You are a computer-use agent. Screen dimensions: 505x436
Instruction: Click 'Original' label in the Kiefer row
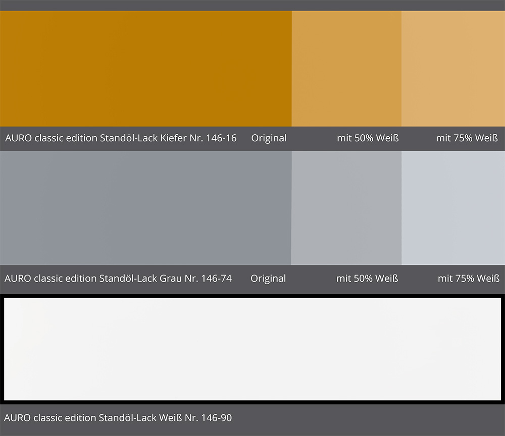(x=269, y=138)
